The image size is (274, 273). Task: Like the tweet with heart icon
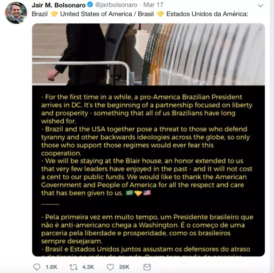point(110,267)
